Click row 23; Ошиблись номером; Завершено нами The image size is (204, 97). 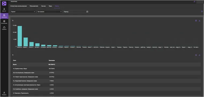click(x=107, y=89)
